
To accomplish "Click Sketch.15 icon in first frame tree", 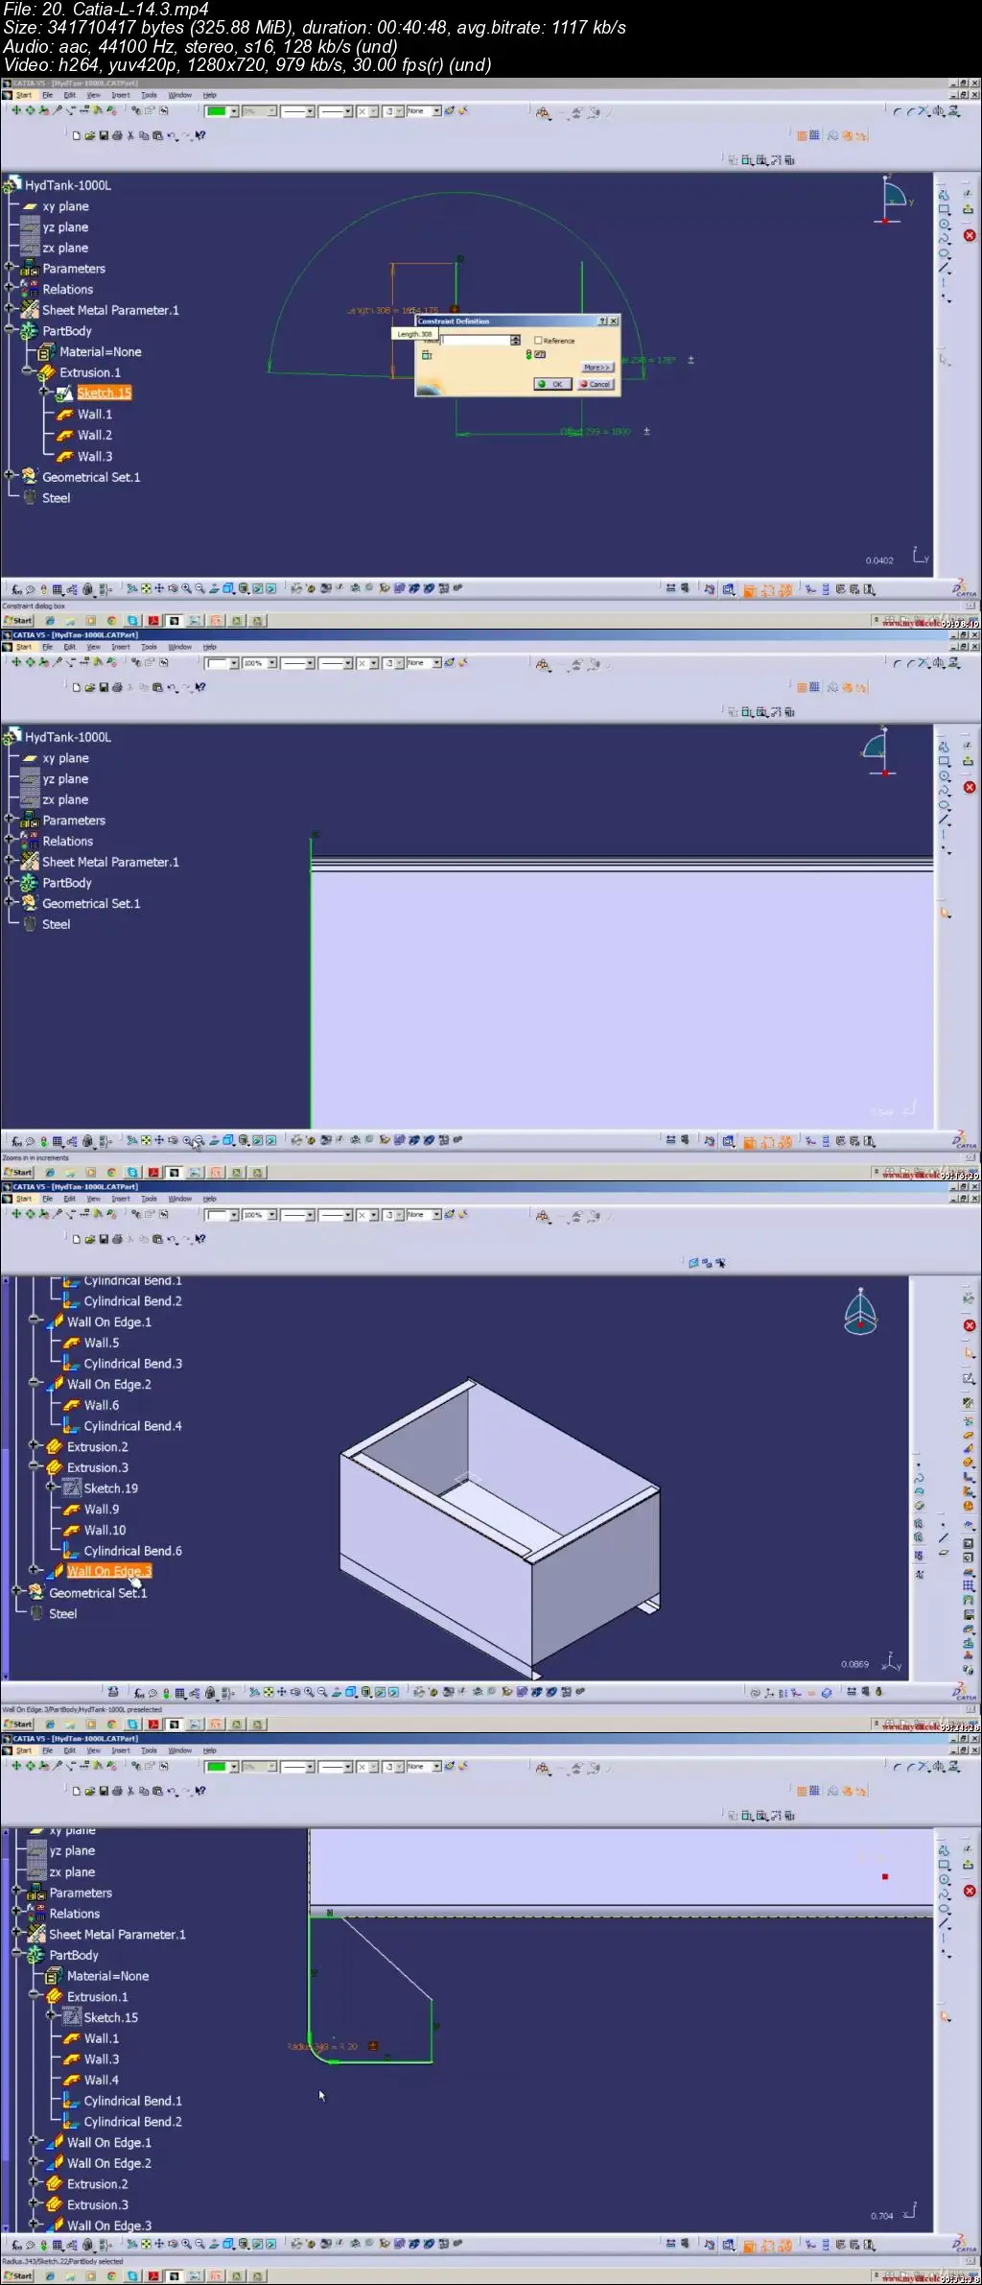I will 64,393.
